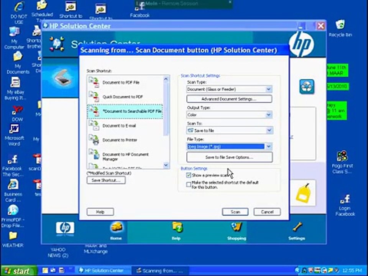
Task: Open Recycle Bin desktop icon
Action: point(340,28)
